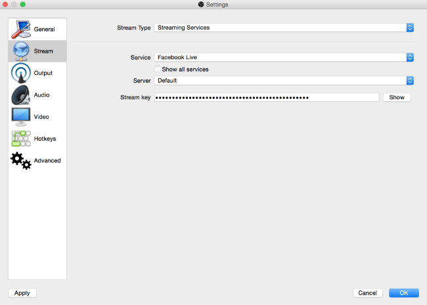This screenshot has height=305, width=427.
Task: Select the Stream globe icon
Action: 21,51
